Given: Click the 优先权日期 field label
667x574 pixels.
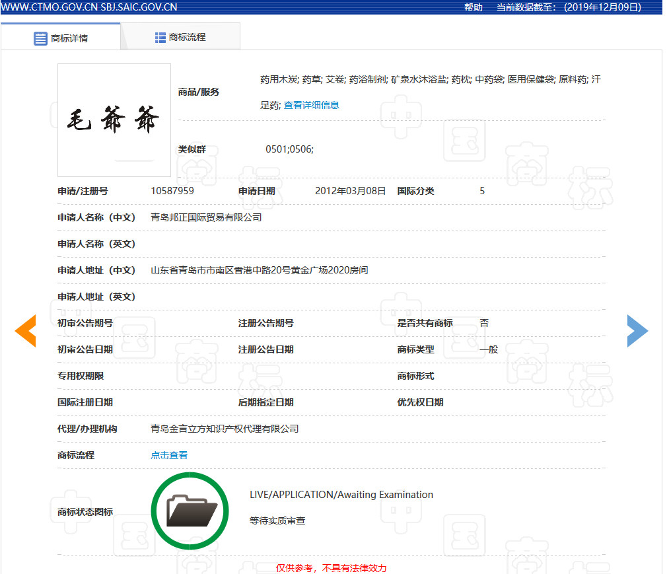Looking at the screenshot, I should (x=420, y=402).
